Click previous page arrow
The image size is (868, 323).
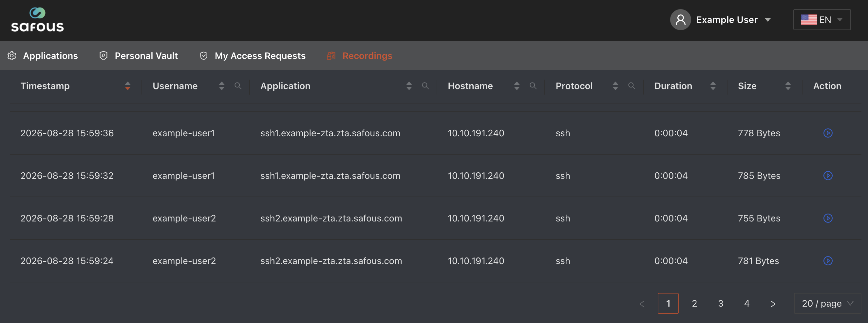tap(642, 303)
